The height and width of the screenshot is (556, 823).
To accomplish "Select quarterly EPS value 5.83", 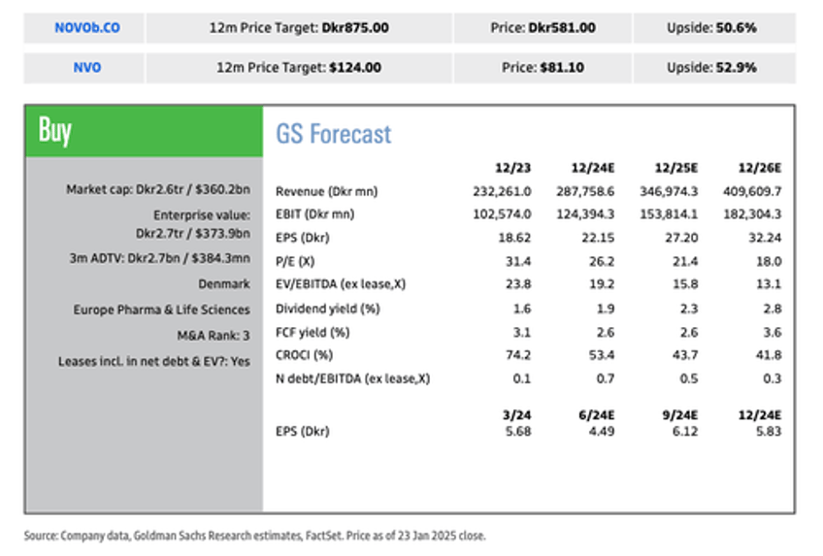I will coord(769,432).
